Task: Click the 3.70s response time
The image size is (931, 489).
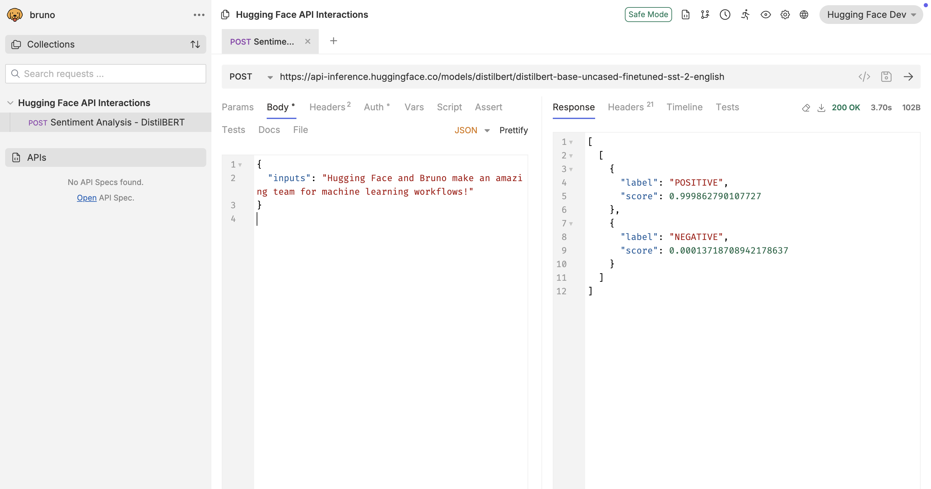Action: (881, 108)
